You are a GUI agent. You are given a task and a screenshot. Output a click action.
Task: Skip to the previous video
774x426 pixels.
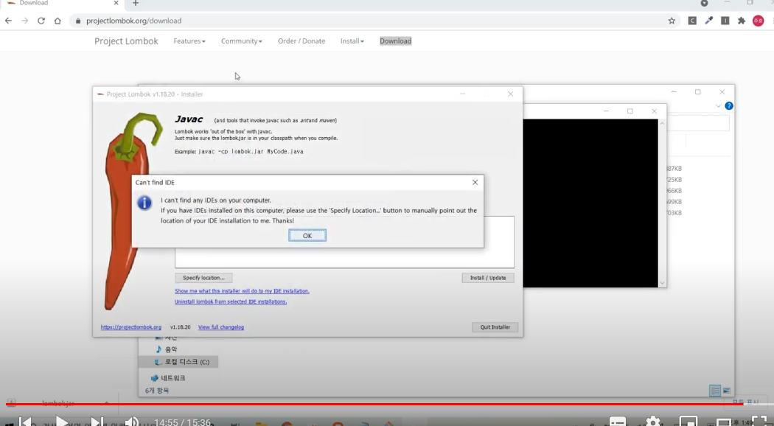point(25,422)
